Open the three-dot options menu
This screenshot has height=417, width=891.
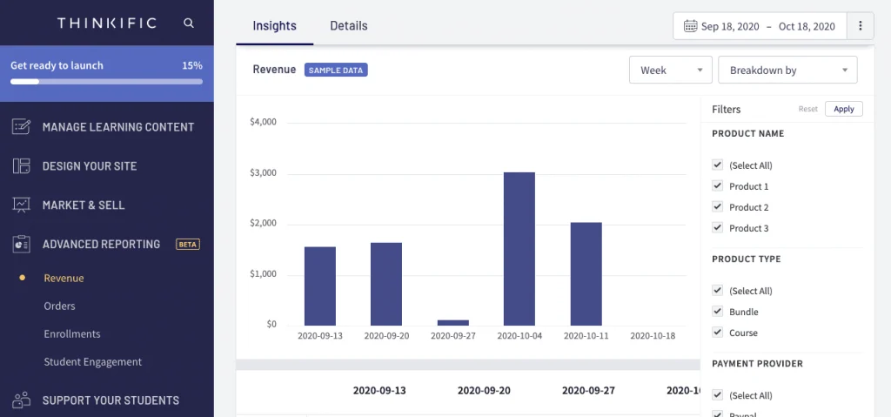[861, 26]
